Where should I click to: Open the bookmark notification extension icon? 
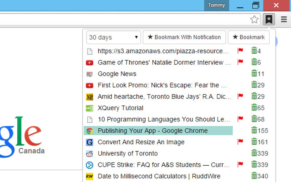click(x=268, y=19)
